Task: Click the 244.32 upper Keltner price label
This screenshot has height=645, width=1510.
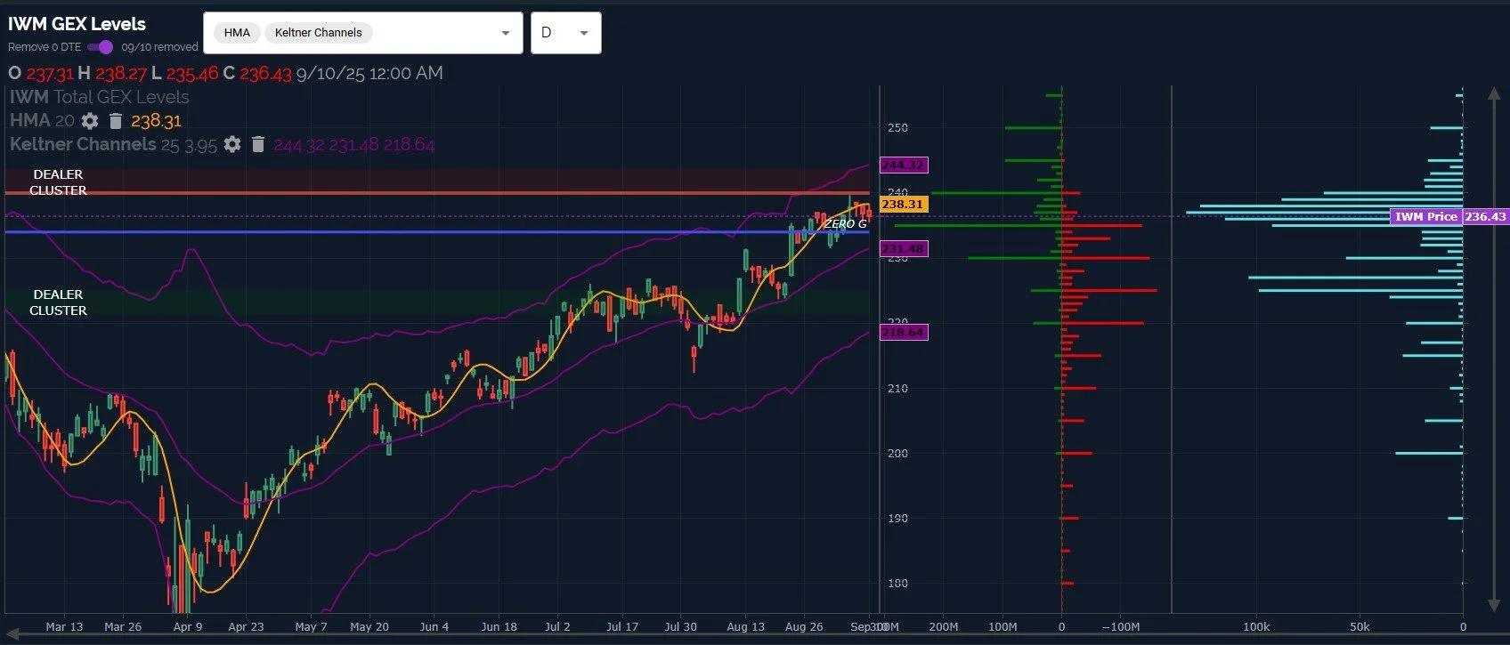Action: 904,165
